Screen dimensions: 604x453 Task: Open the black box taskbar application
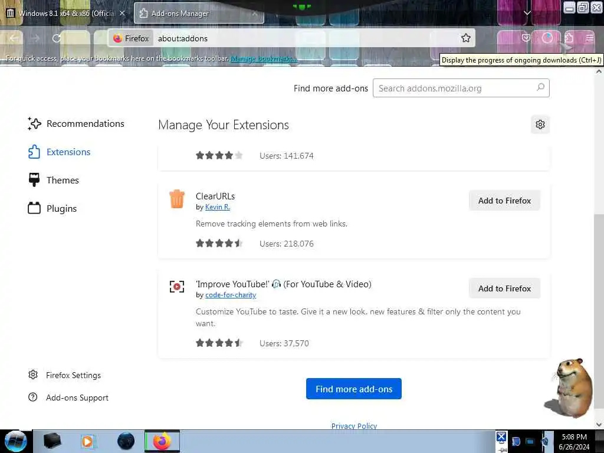click(x=52, y=441)
